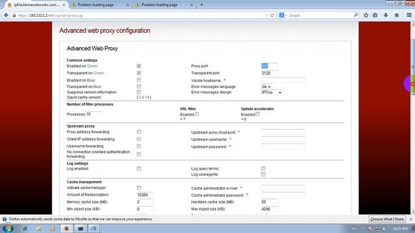Click the info icon in the Firefox notification bar
415x233 pixels.
[x=5, y=219]
